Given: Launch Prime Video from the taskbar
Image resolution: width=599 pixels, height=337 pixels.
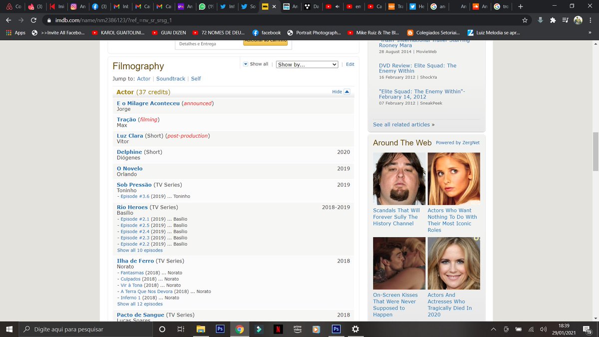Looking at the screenshot, I should pos(298,329).
